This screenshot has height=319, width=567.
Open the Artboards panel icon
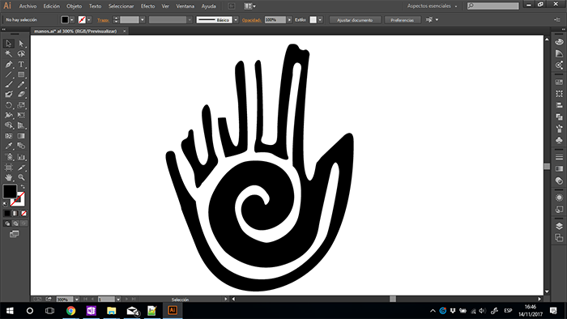(x=559, y=238)
